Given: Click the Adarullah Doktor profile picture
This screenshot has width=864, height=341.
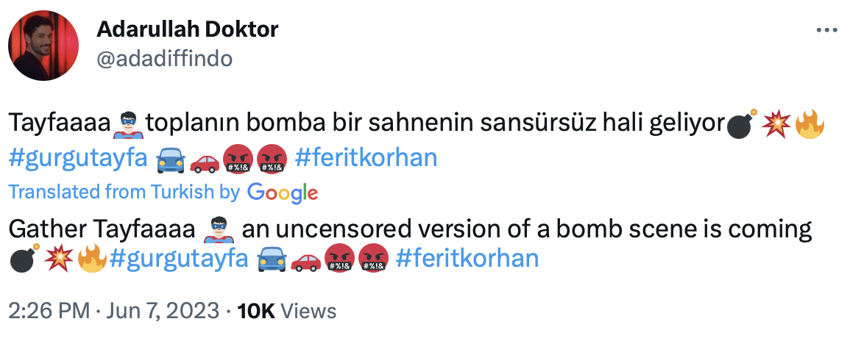Looking at the screenshot, I should pyautogui.click(x=42, y=47).
